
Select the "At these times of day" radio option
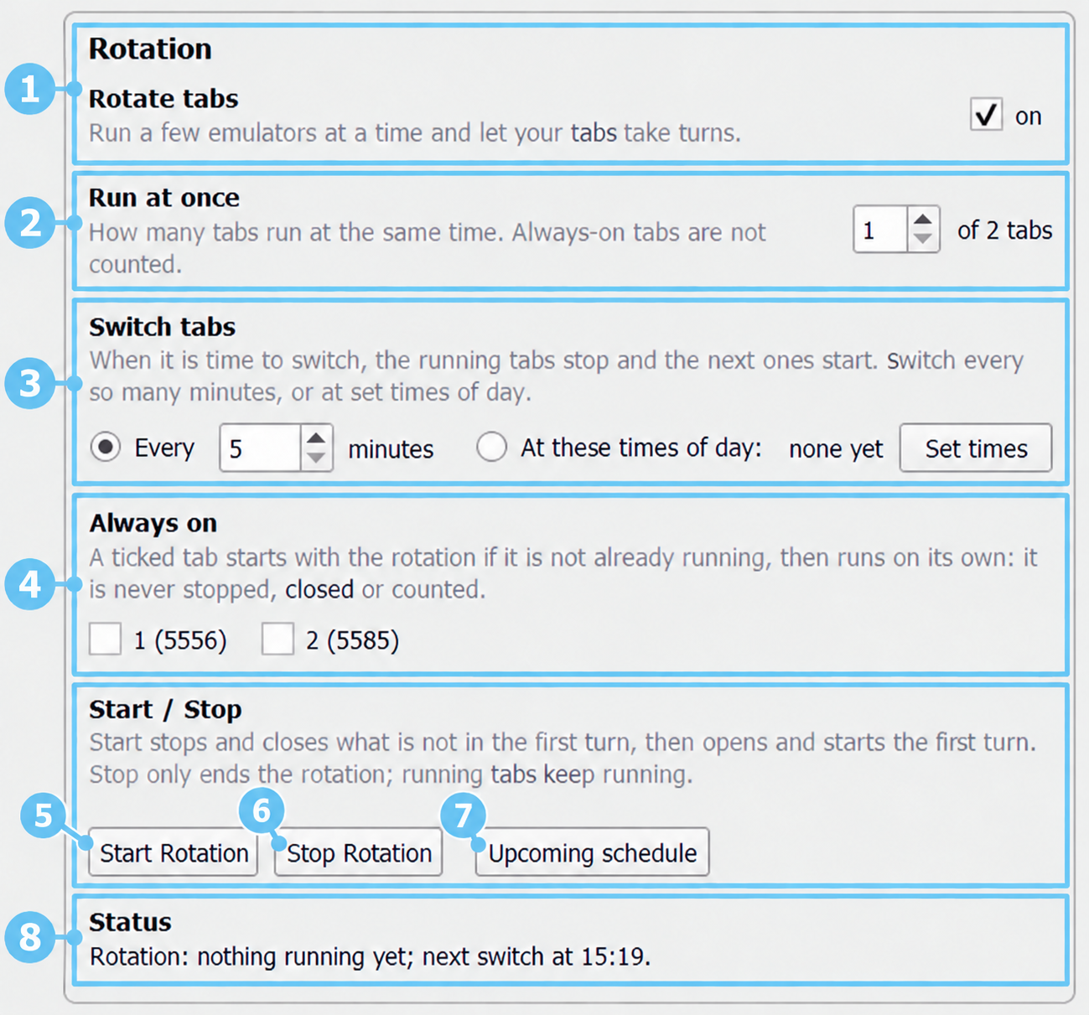pos(491,448)
